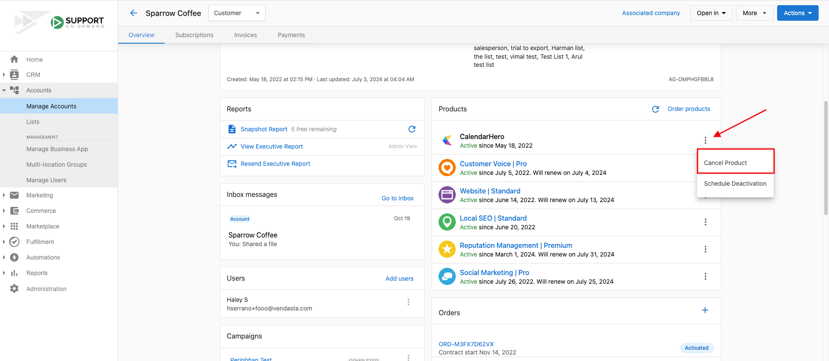The width and height of the screenshot is (829, 361).
Task: Expand the Commerce sidebar section
Action: click(x=4, y=211)
